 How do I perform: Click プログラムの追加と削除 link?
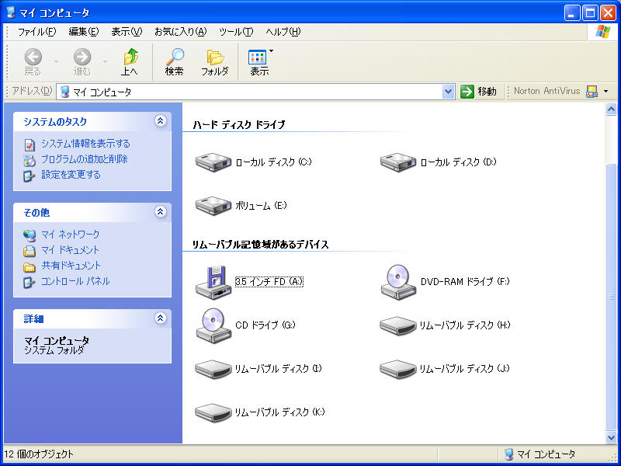(x=85, y=159)
